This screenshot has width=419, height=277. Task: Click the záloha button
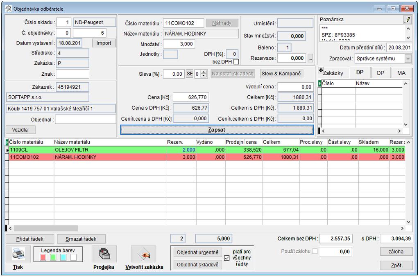coord(396,251)
